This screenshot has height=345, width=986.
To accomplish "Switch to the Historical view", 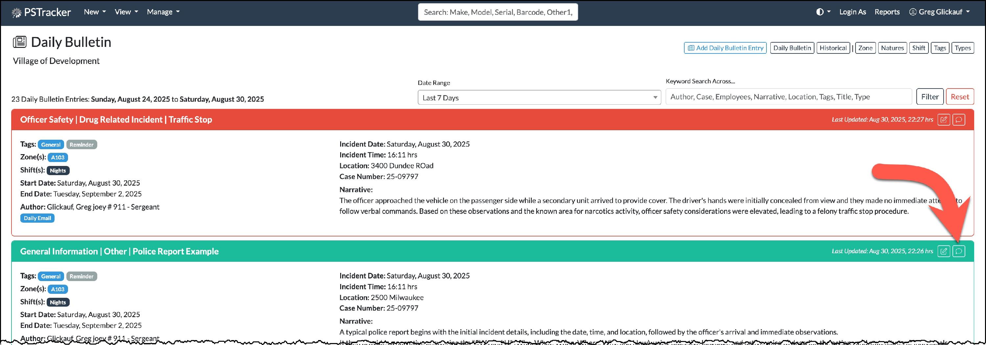I will [x=833, y=48].
